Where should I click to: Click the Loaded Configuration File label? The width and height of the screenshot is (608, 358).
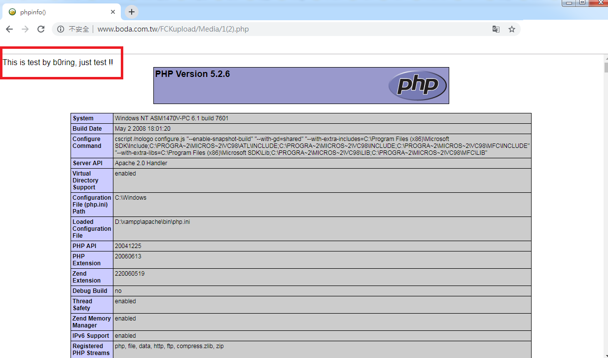tap(92, 229)
